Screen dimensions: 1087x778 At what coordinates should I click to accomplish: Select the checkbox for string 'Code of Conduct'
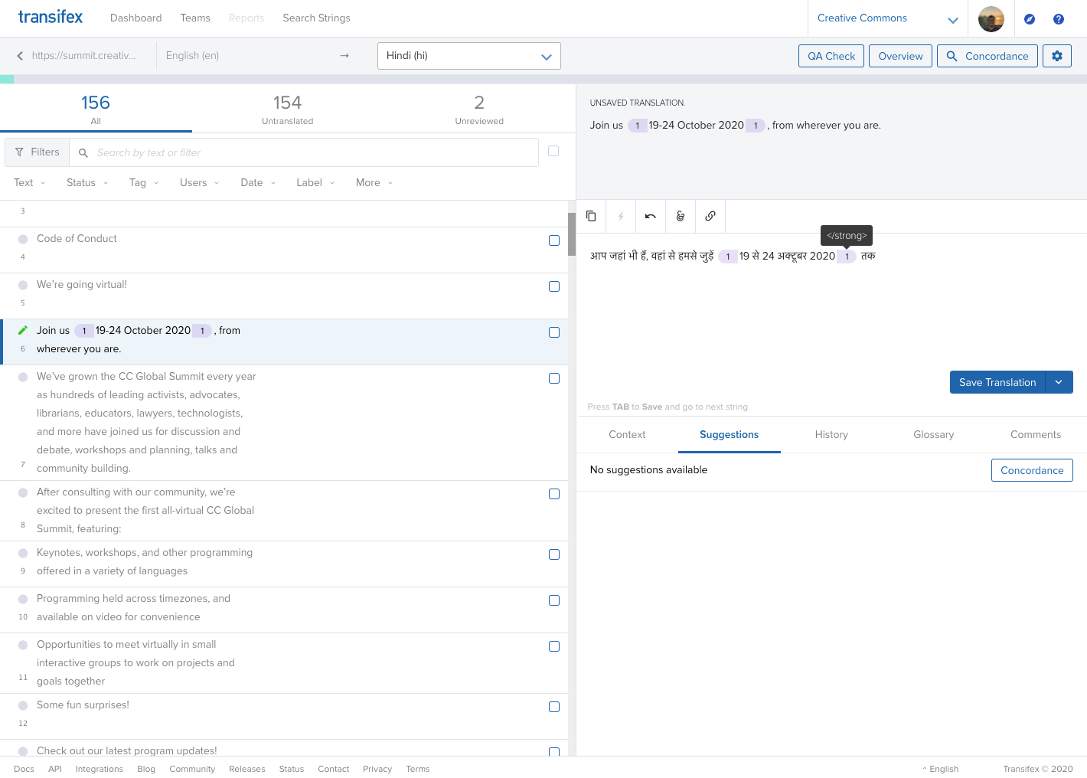point(554,240)
